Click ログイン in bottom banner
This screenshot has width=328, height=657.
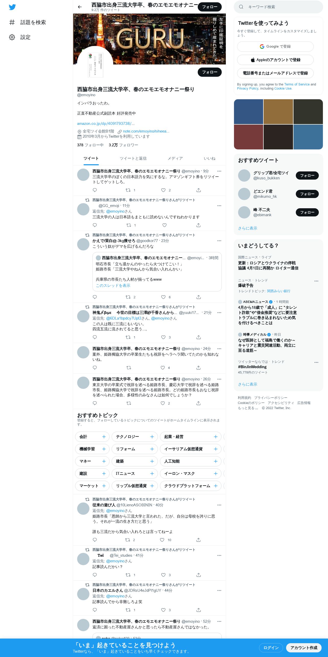coord(271,648)
